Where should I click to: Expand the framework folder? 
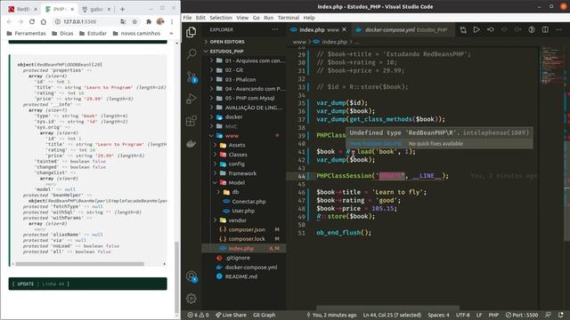pyautogui.click(x=243, y=173)
